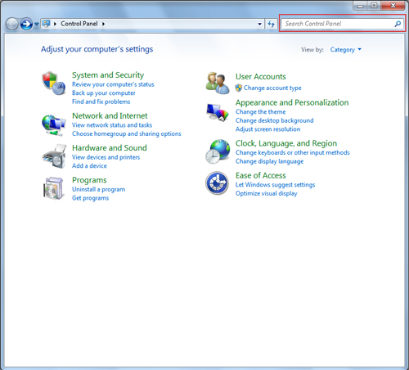
Task: Open the User Accounts people icon
Action: pos(218,83)
